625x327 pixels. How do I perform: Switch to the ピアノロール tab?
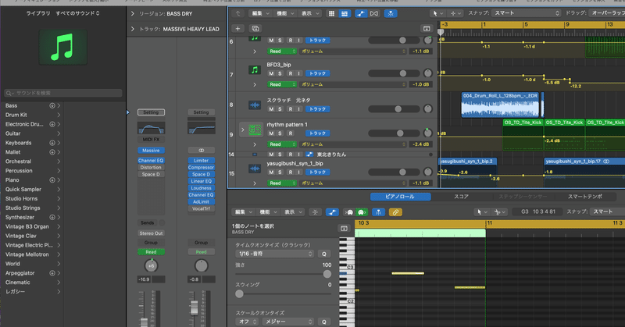400,197
